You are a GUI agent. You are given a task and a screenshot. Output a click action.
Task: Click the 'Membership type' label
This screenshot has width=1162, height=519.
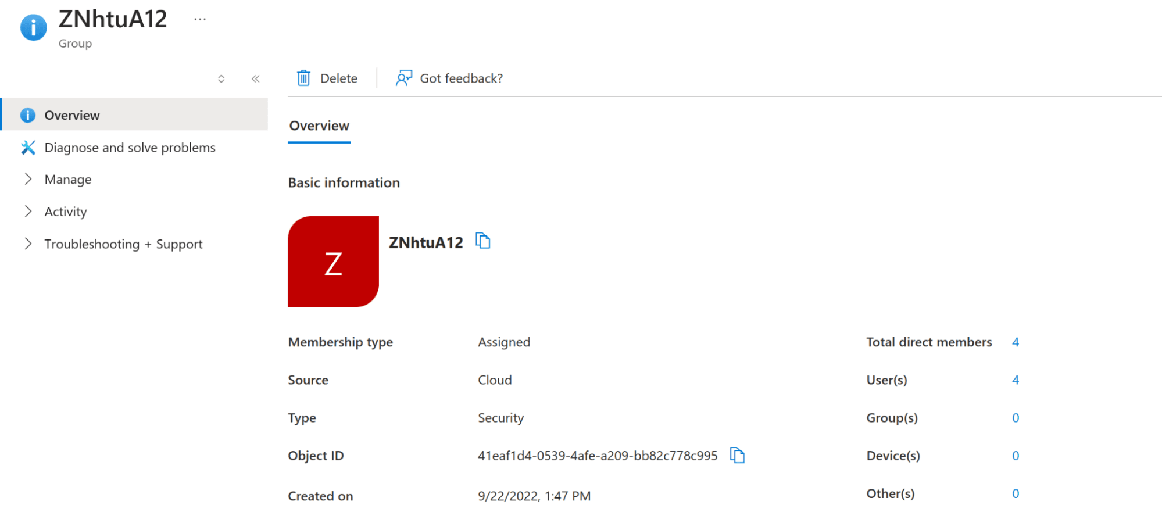341,342
